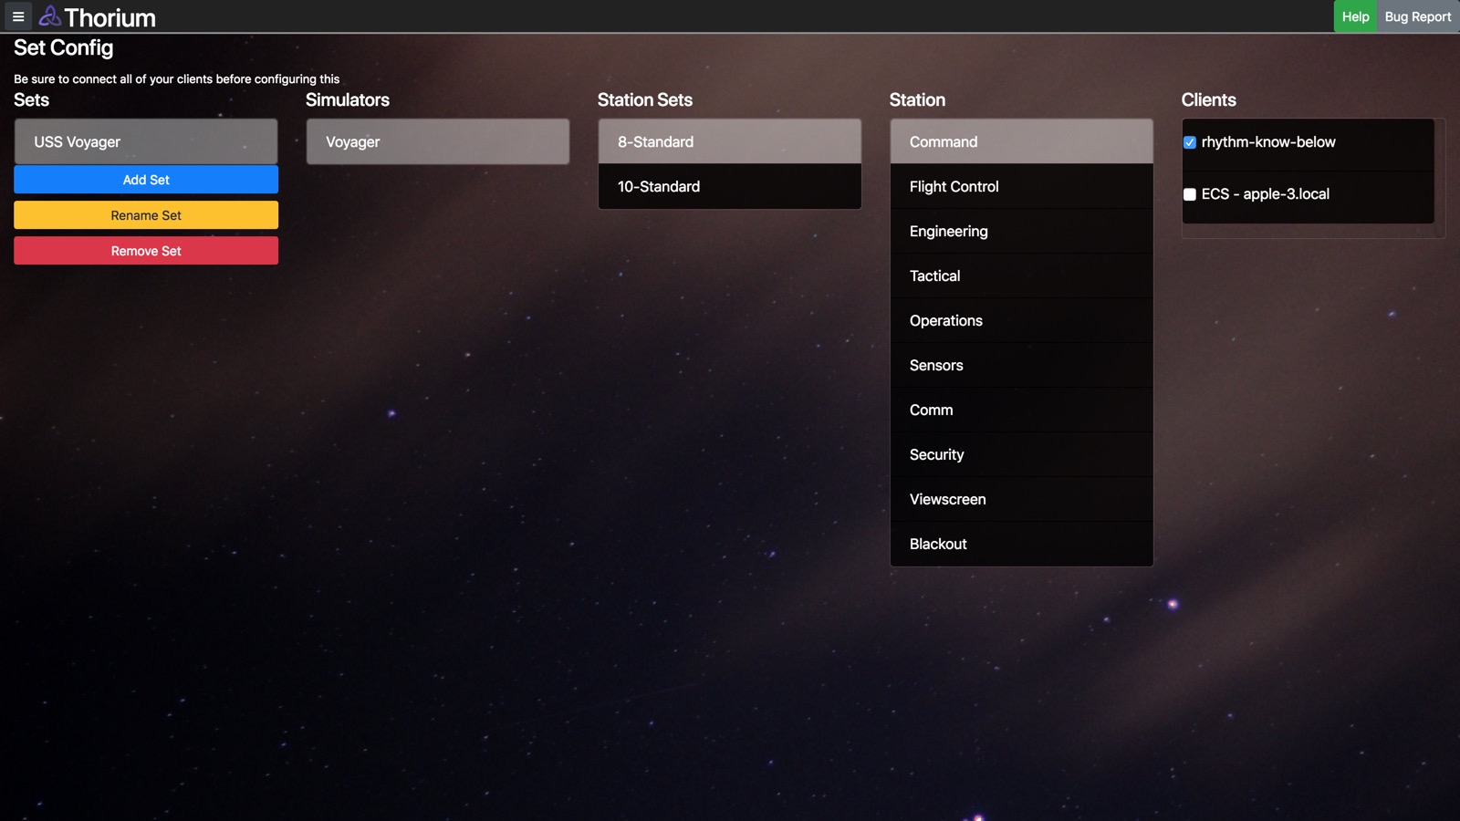
Task: Choose the Sensors station
Action: point(1022,365)
